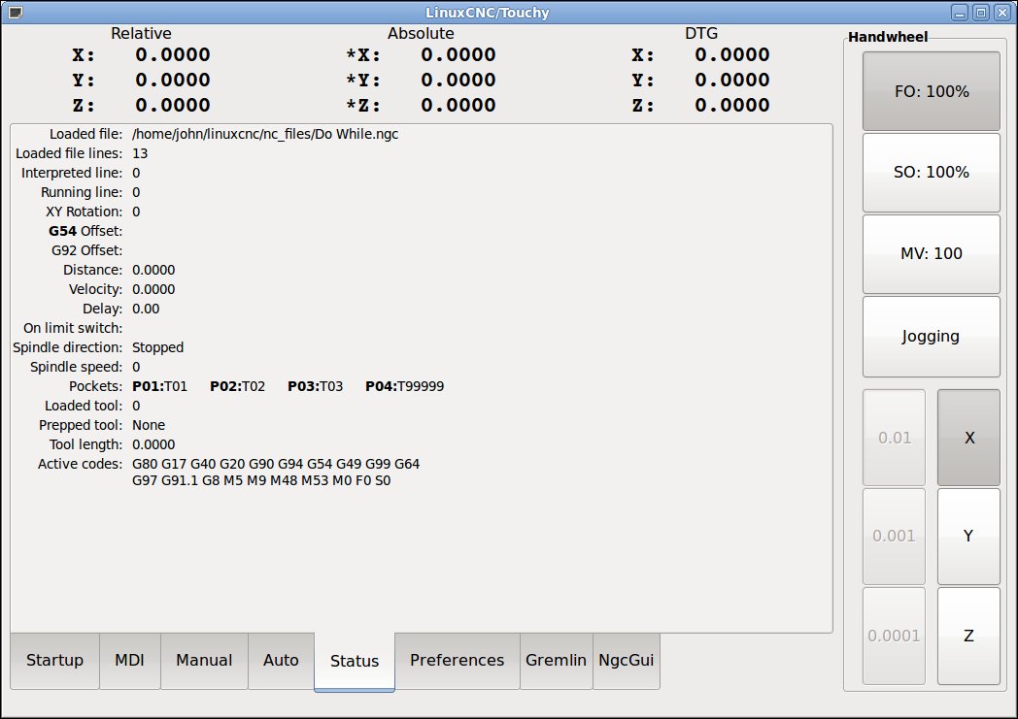
Task: Click the Absolute heading label
Action: point(421,34)
